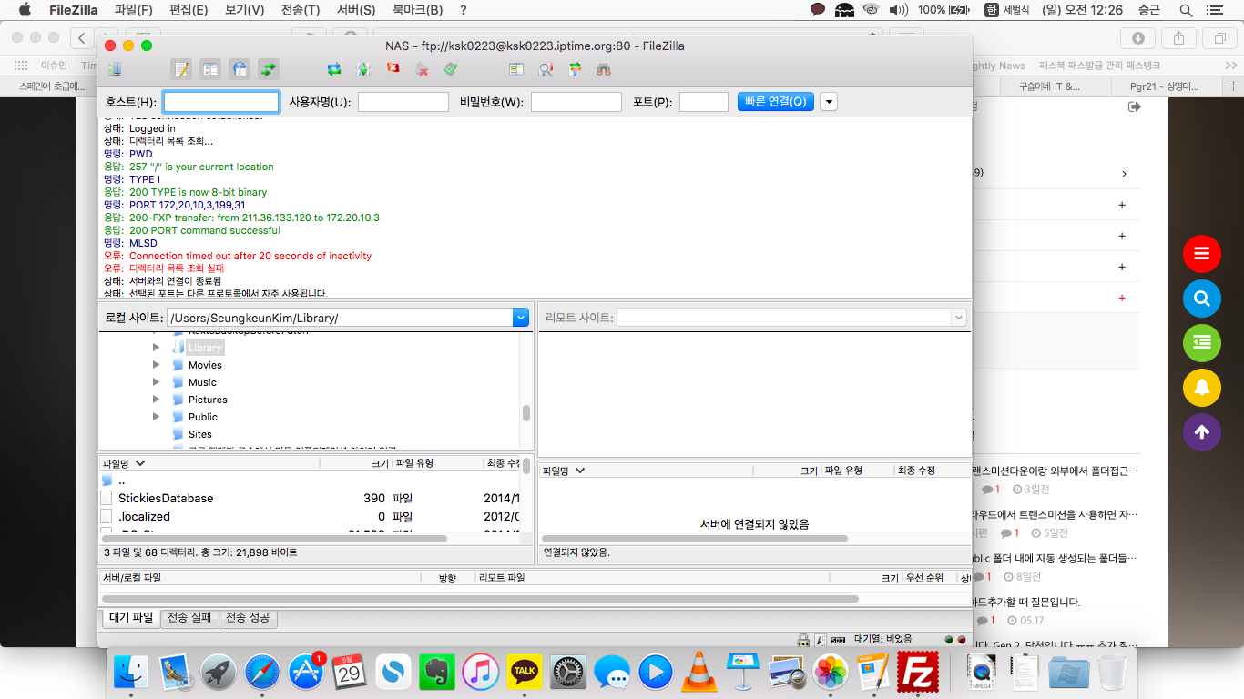Image resolution: width=1244 pixels, height=699 pixels.
Task: Click the disconnect from server icon
Action: (422, 69)
